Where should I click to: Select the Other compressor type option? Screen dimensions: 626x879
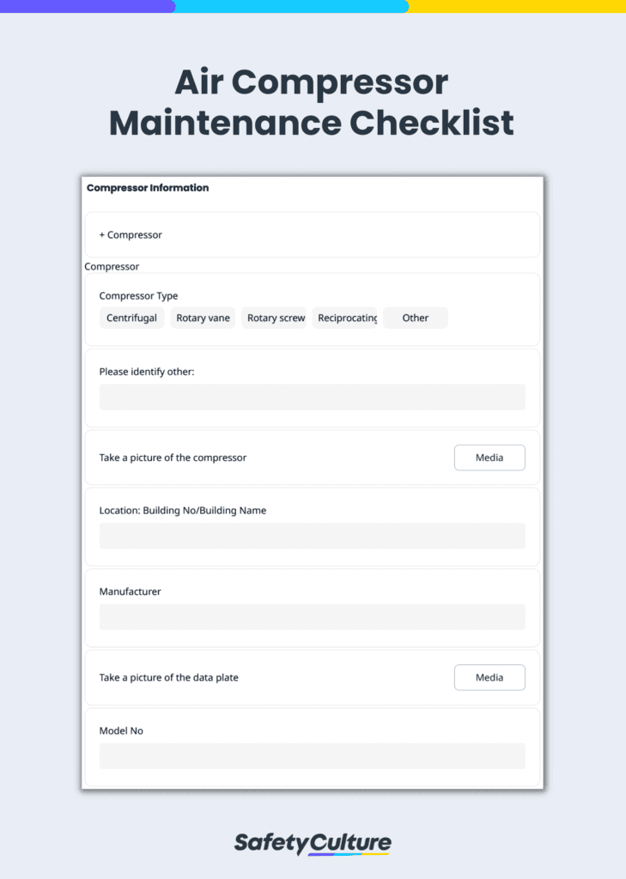[x=415, y=318]
